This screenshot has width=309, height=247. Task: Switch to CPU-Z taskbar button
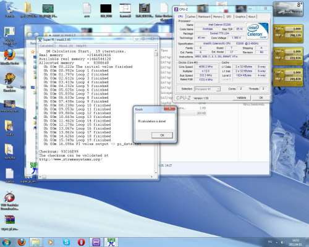click(96, 242)
